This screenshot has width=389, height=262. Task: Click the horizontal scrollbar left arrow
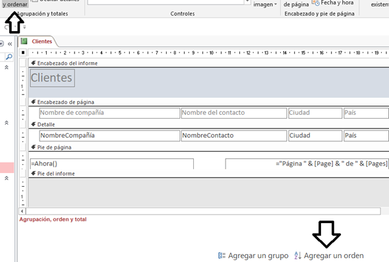pyautogui.click(x=22, y=211)
